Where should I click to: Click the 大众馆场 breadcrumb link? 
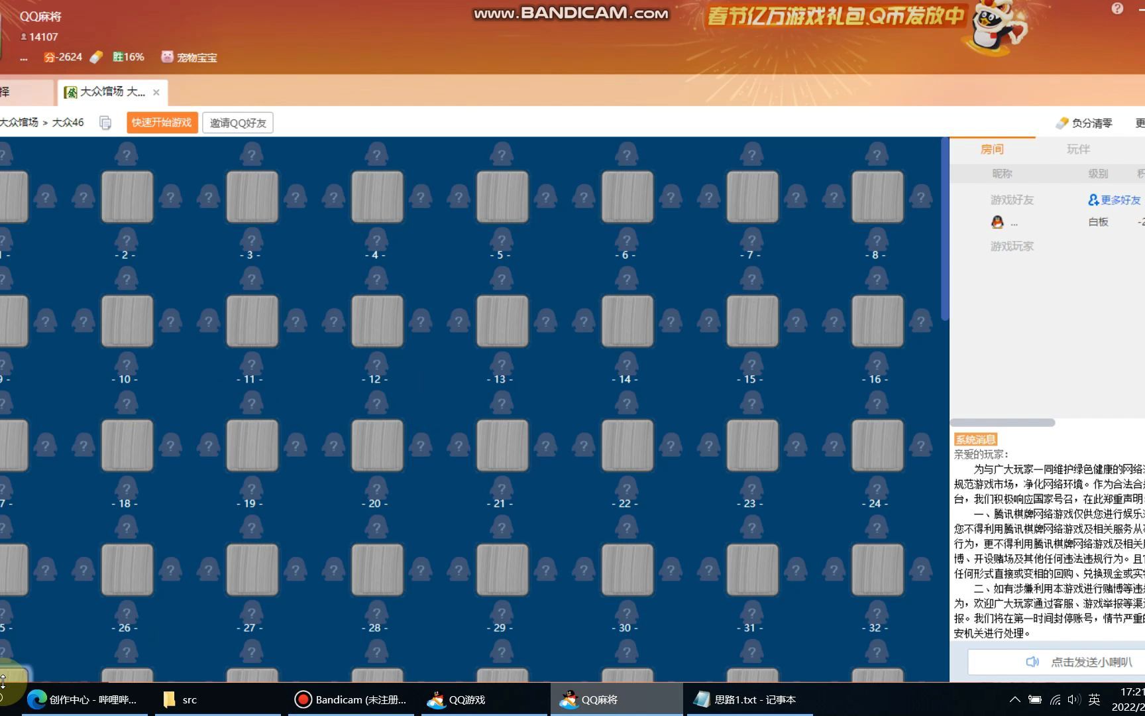[x=19, y=123]
